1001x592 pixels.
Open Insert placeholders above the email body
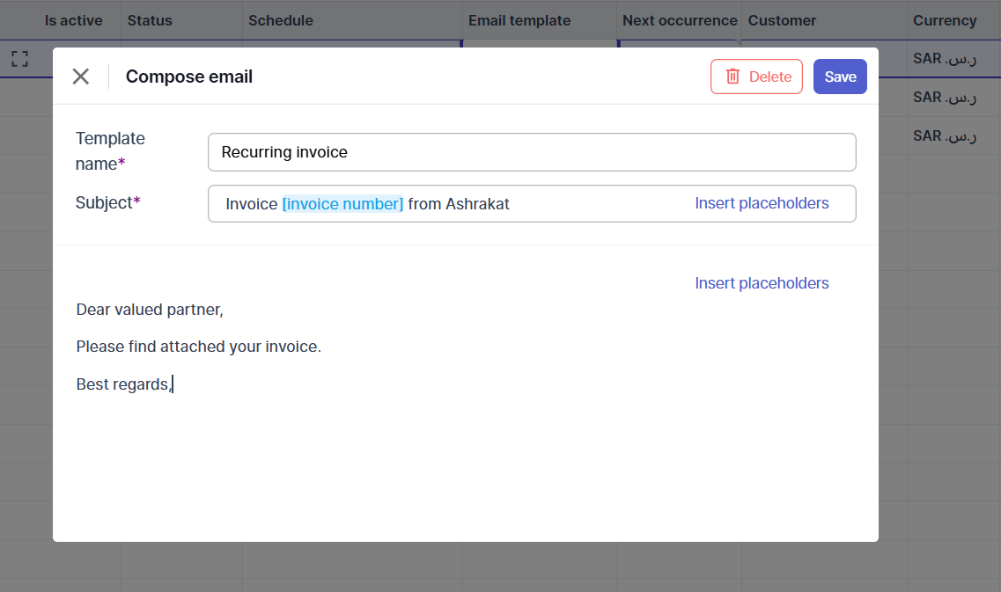762,283
